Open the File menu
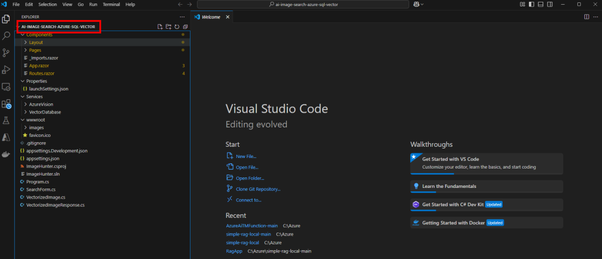Viewport: 602px width, 259px height. (x=16, y=4)
